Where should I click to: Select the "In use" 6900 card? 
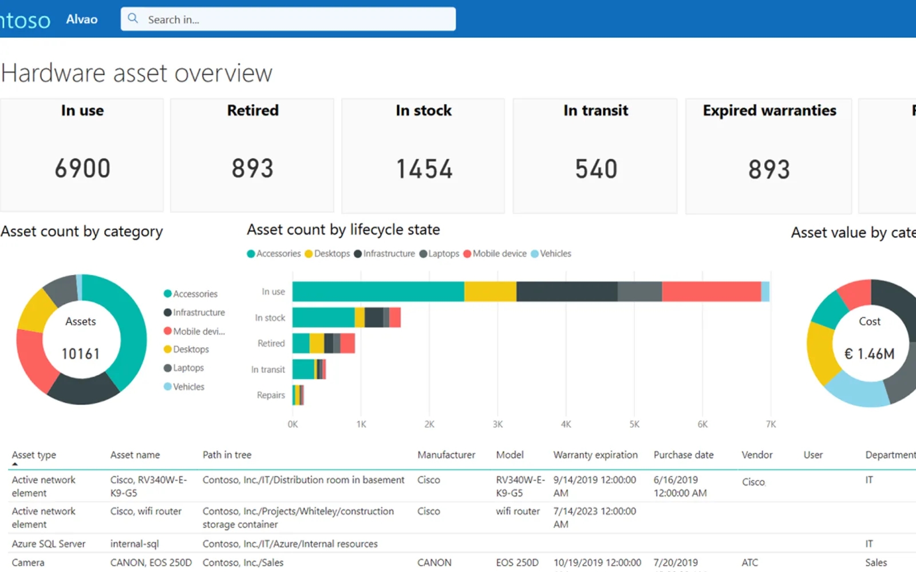tap(82, 155)
